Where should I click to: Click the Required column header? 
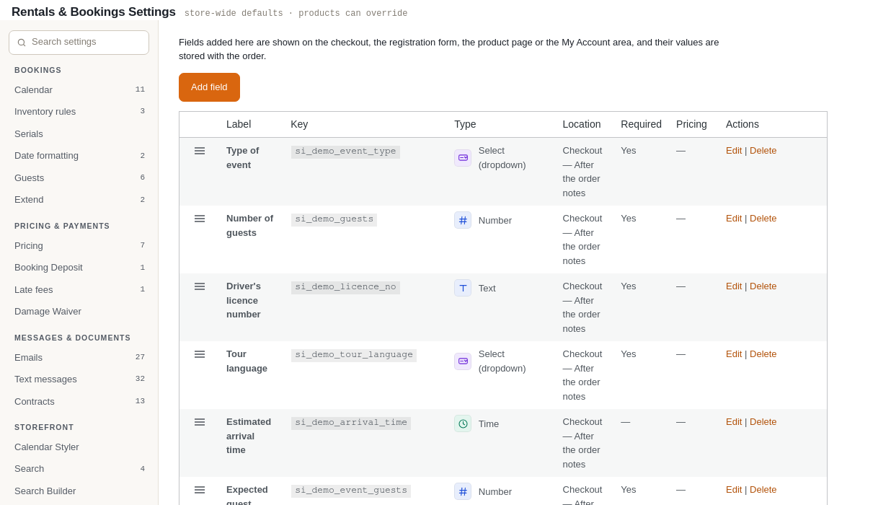642,124
